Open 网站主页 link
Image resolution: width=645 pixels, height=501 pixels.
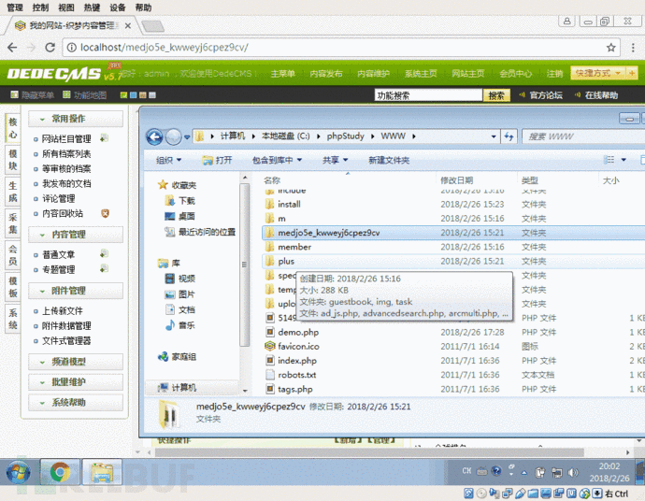(467, 74)
